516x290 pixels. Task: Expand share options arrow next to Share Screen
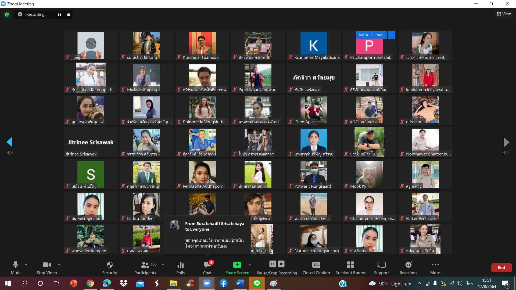(250, 265)
